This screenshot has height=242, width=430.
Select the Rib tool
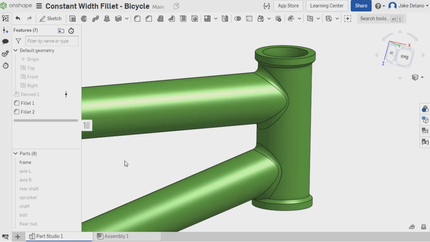click(172, 19)
